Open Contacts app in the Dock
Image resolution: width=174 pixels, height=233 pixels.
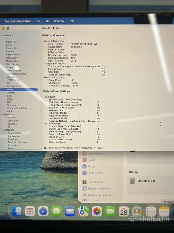click(137, 211)
